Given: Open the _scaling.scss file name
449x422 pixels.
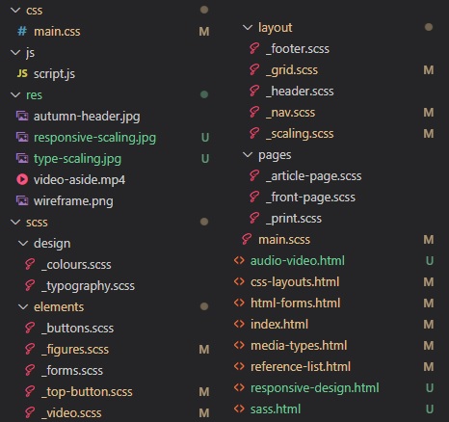Looking at the screenshot, I should 300,134.
